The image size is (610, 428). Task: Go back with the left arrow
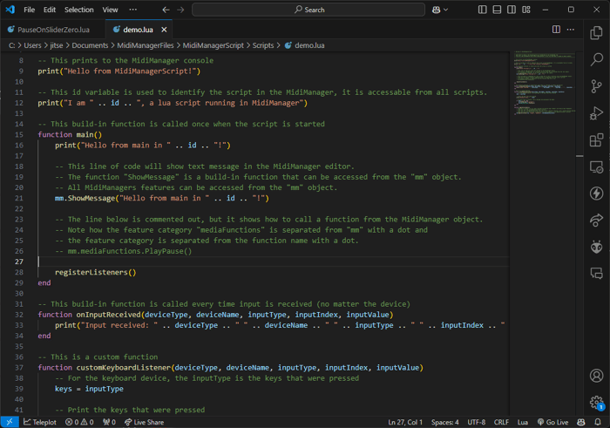click(166, 10)
